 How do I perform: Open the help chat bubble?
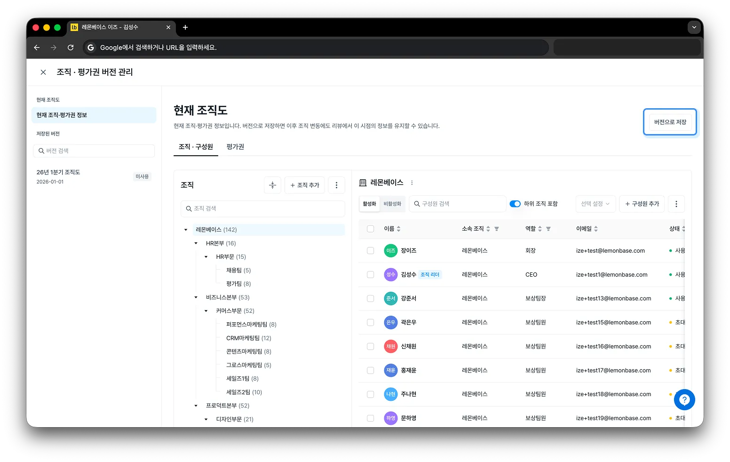point(684,400)
